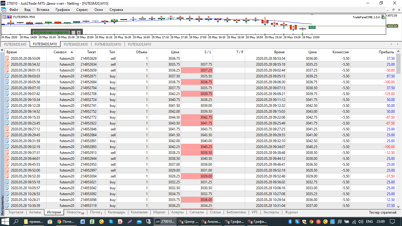Open the Активы tab in the Toolbox
The width and height of the screenshot is (402, 226).
(x=35, y=212)
